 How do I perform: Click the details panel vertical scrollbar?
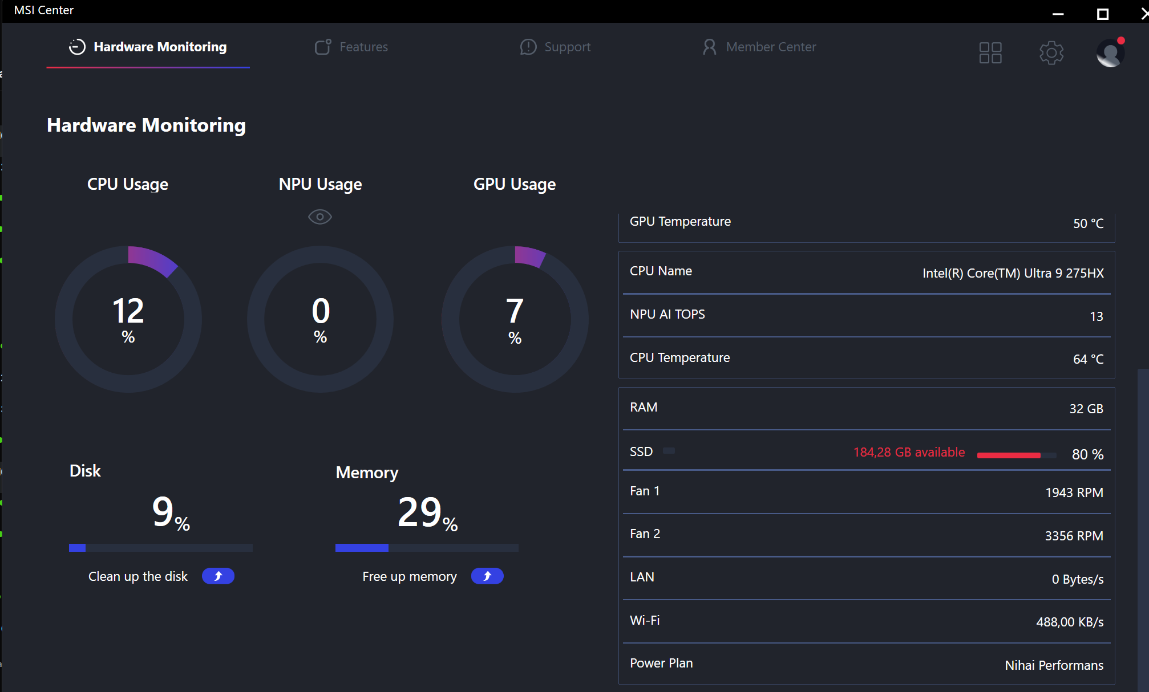(x=1143, y=530)
